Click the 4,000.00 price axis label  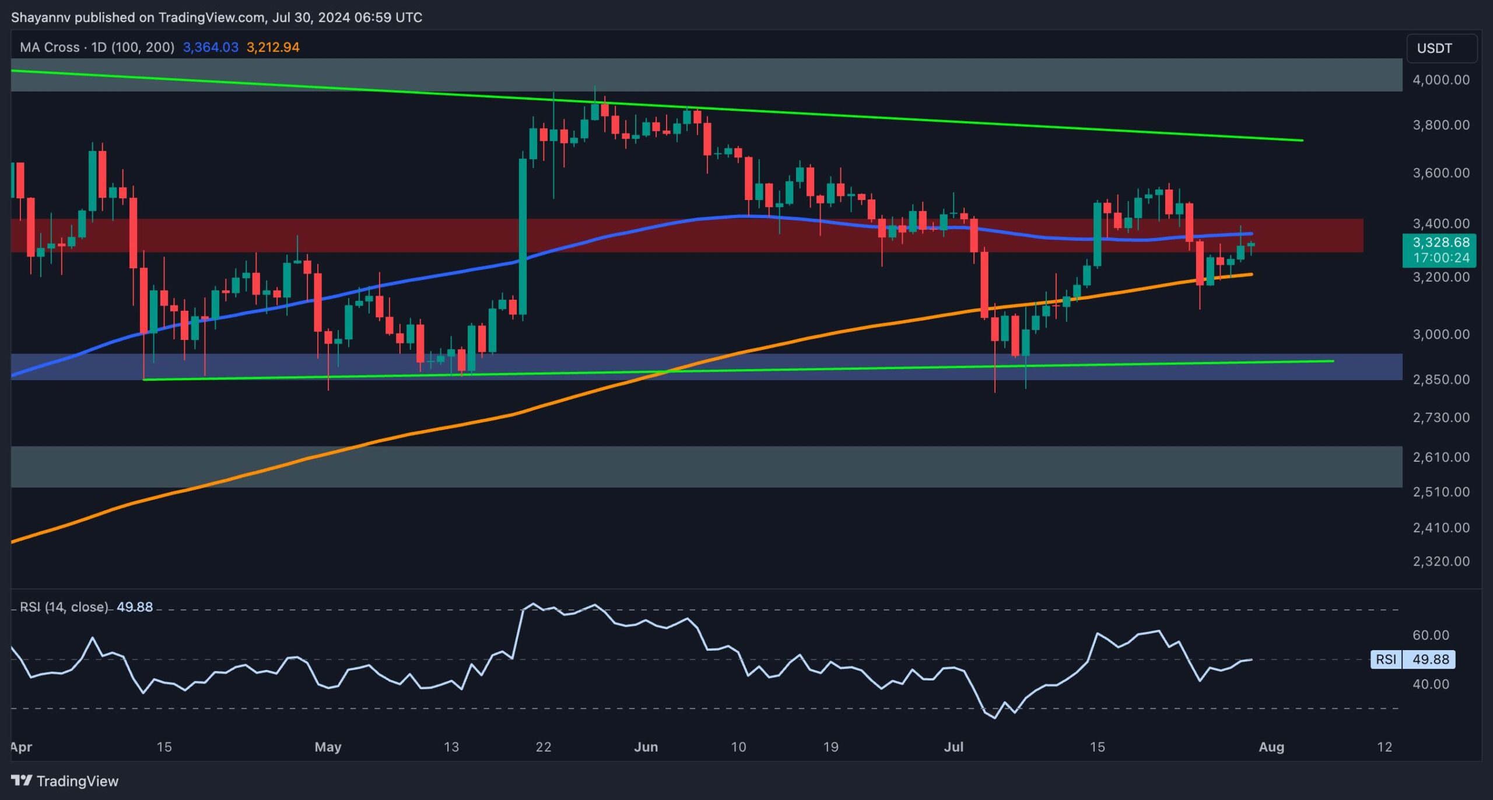click(x=1441, y=80)
